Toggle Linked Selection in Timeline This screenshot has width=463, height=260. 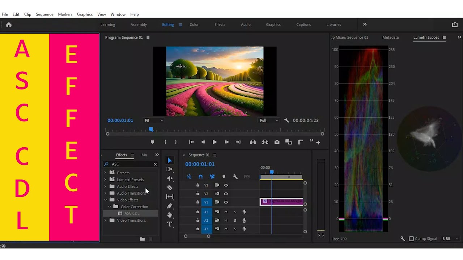pos(212,177)
